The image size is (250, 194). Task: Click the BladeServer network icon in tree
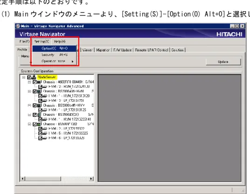34,77
